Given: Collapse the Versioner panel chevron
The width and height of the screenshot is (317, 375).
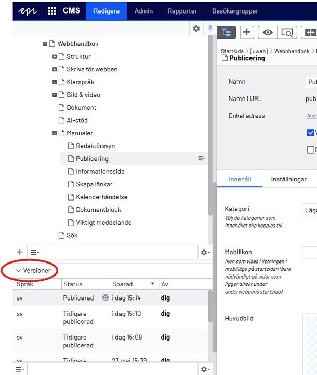Looking at the screenshot, I should point(18,271).
